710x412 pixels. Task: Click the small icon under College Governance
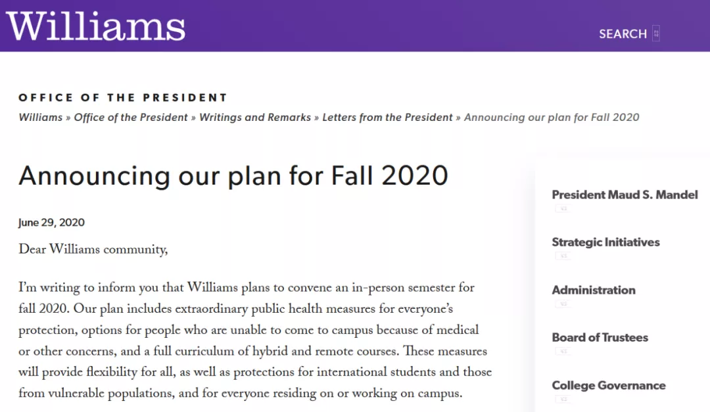[562, 399]
